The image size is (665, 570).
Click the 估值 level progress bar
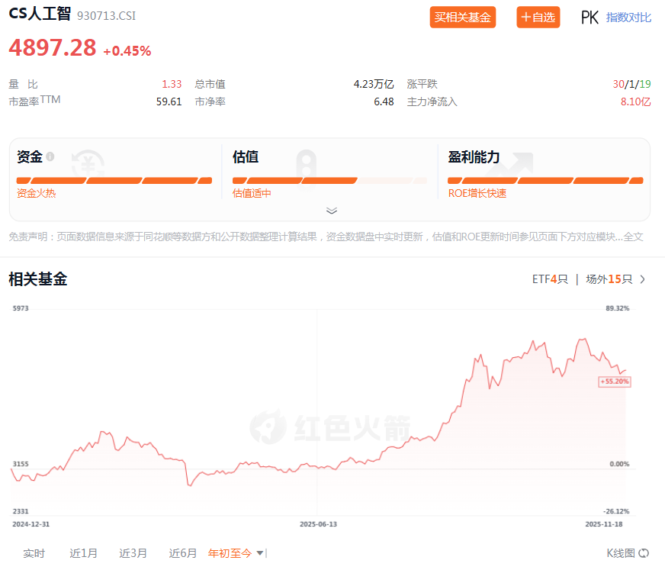click(x=329, y=181)
